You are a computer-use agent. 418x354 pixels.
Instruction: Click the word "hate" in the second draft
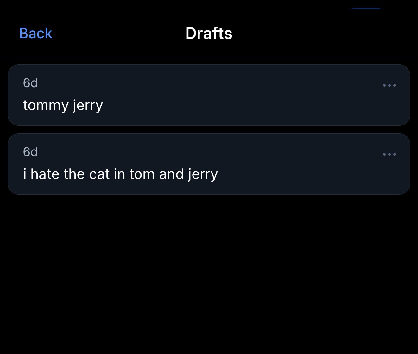[45, 174]
